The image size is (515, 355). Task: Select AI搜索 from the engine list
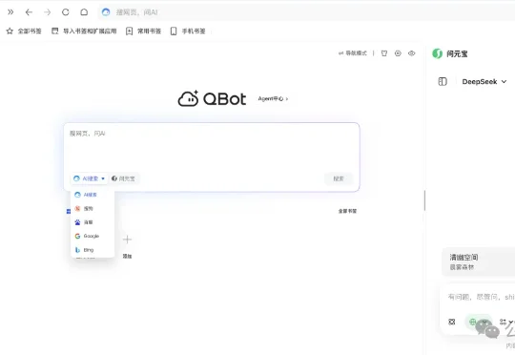[93, 195]
